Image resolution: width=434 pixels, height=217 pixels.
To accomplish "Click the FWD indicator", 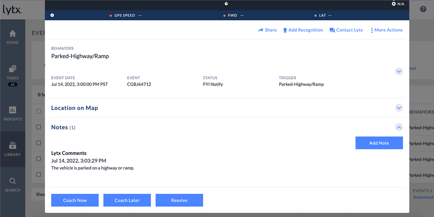I will 234,16.
